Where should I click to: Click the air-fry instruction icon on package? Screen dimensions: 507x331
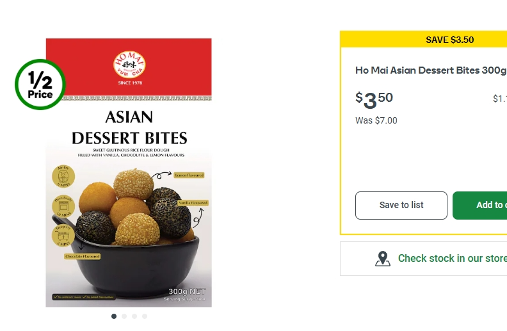click(x=63, y=177)
